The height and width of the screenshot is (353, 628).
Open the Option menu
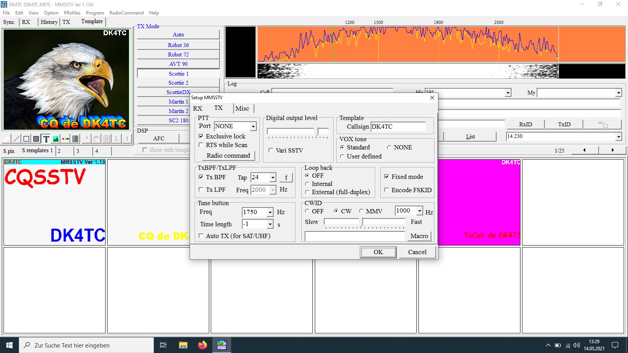51,13
